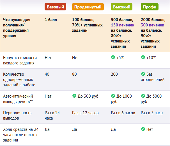170x146 pixels.
Task: Select the red Базовый level badge
Action: tap(55, 7)
